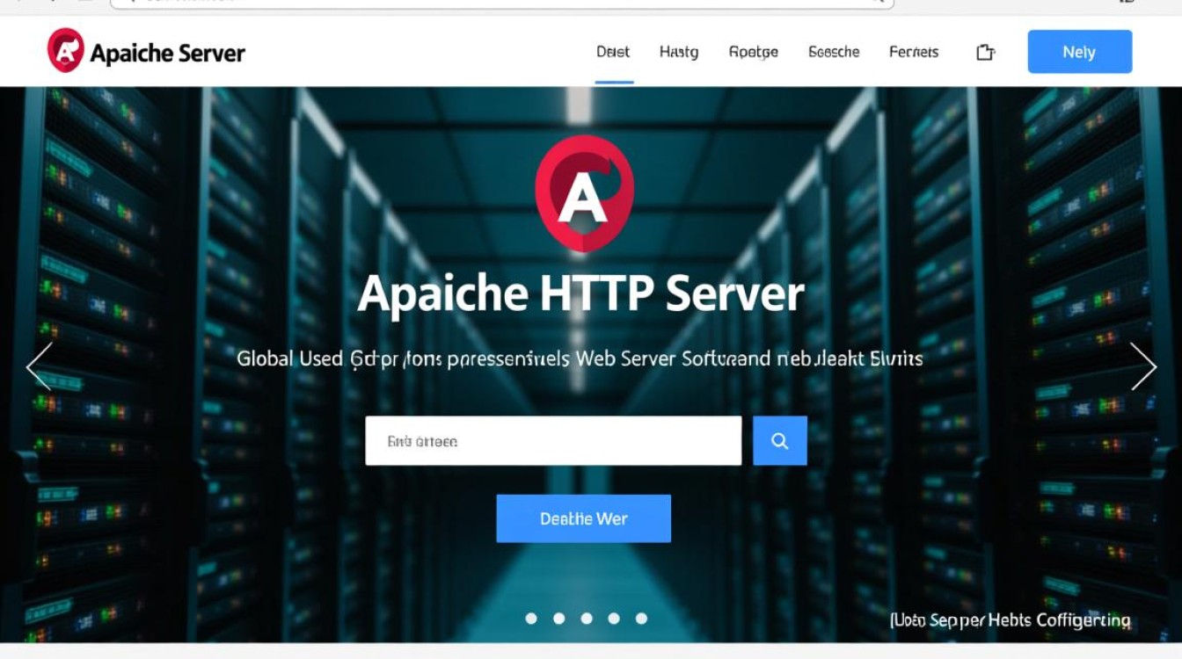The image size is (1182, 659).
Task: Choose the fourth carousel dot
Action: coord(614,619)
